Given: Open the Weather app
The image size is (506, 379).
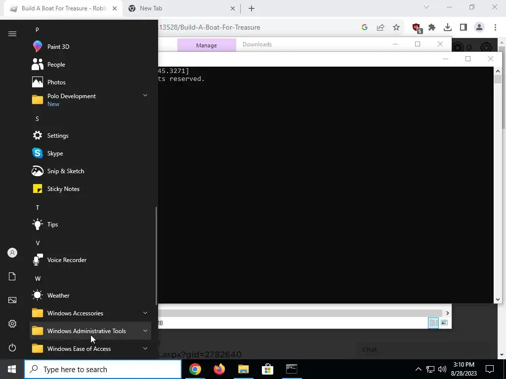Looking at the screenshot, I should [90, 295].
